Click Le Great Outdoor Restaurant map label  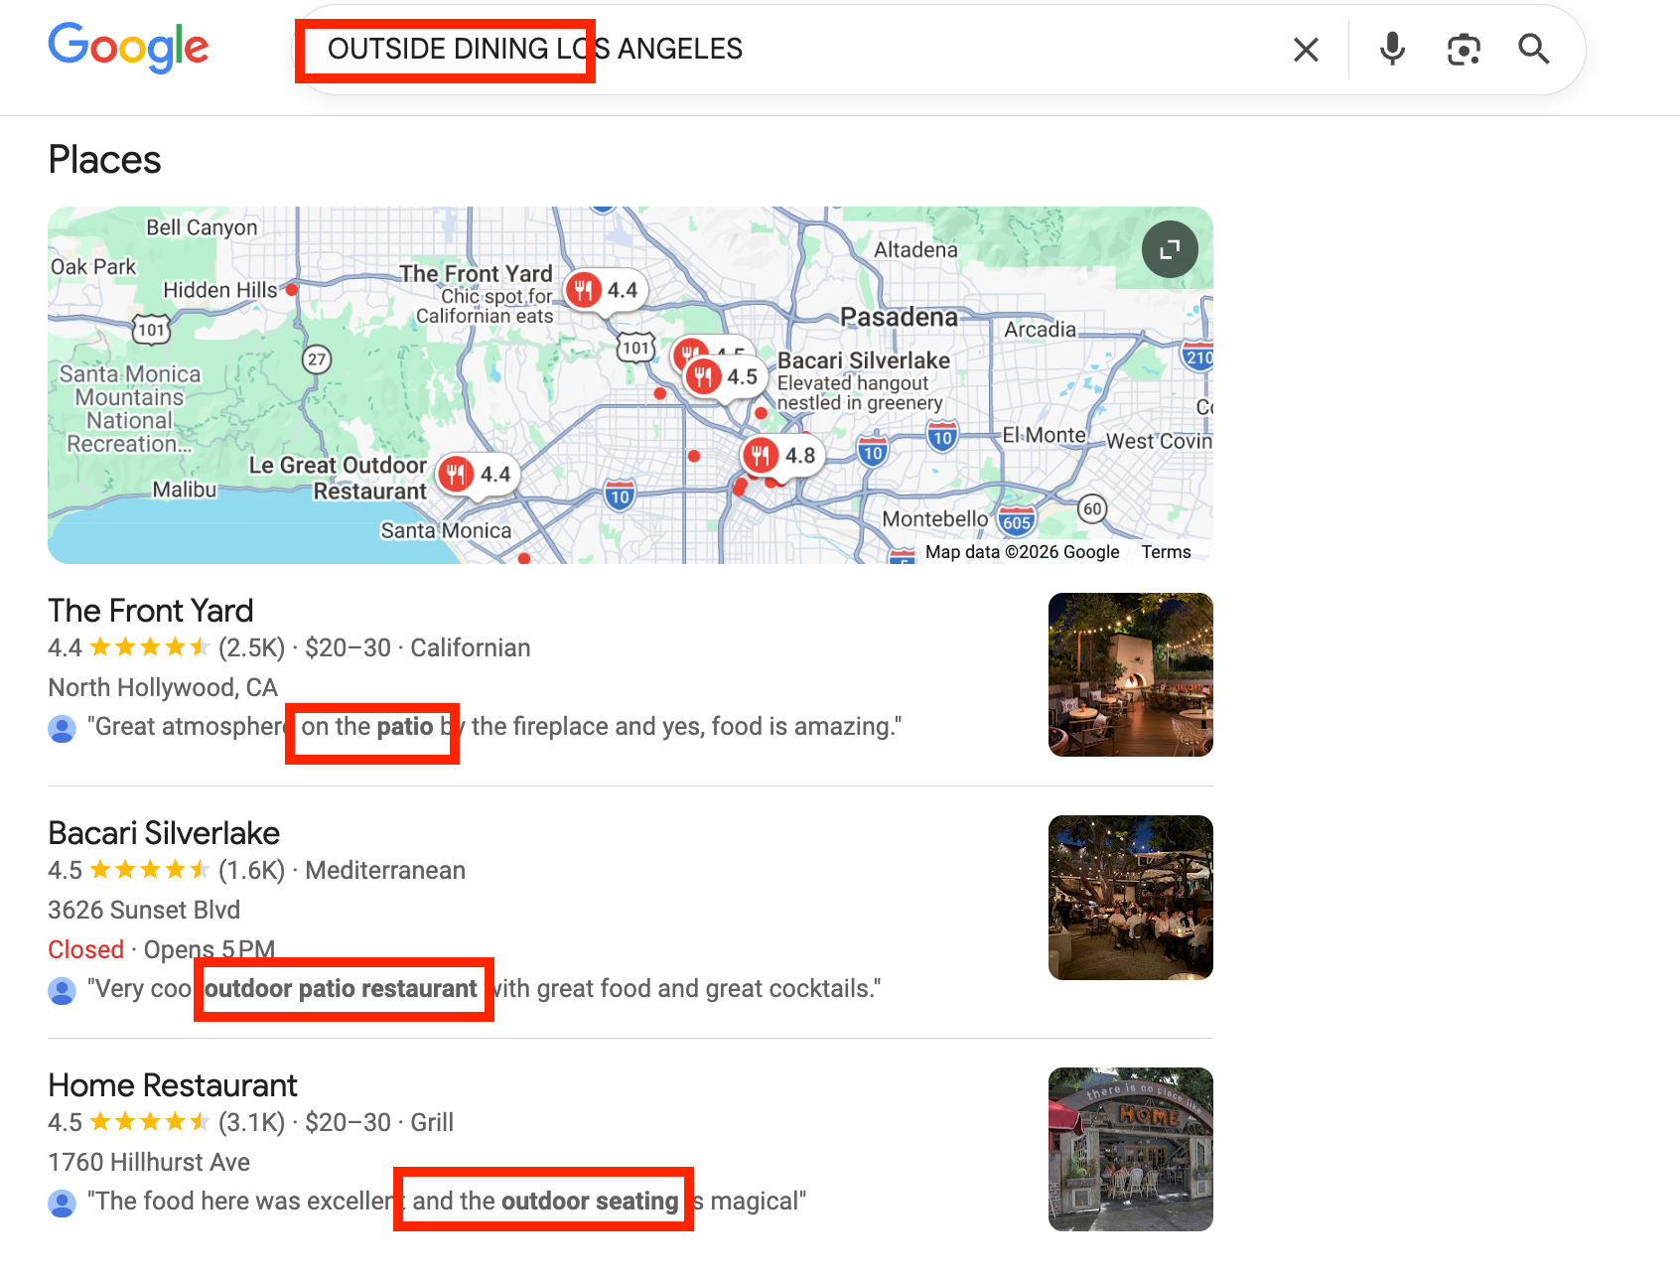(338, 478)
